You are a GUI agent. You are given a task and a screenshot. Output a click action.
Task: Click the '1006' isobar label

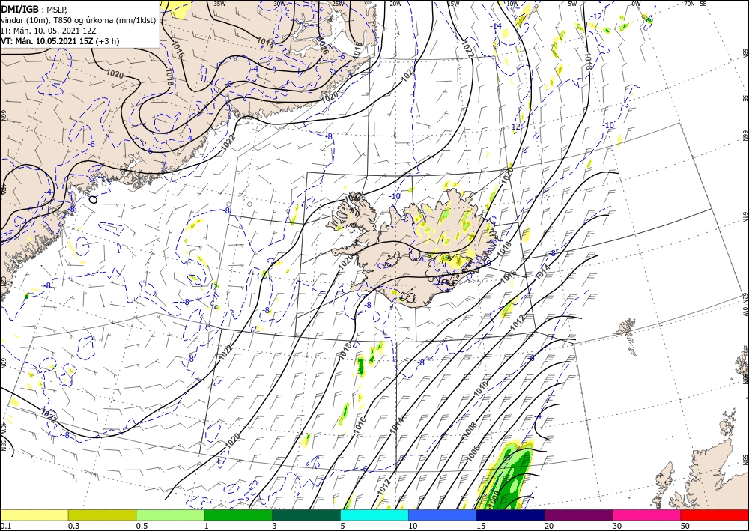[473, 454]
